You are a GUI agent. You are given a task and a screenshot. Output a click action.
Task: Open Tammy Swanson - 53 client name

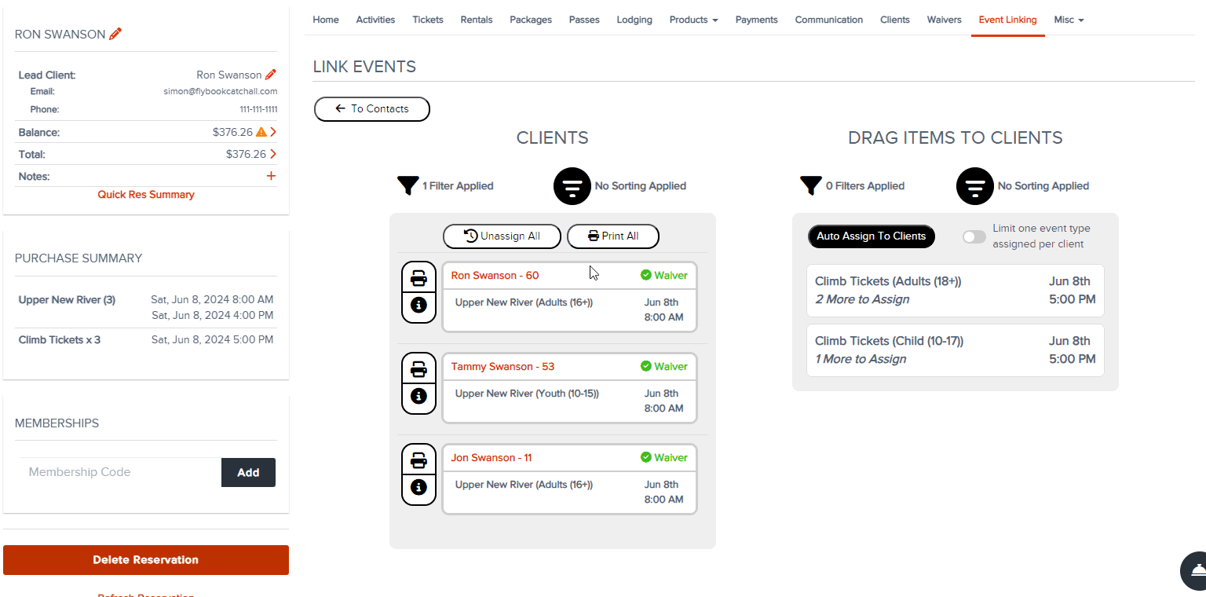point(502,367)
